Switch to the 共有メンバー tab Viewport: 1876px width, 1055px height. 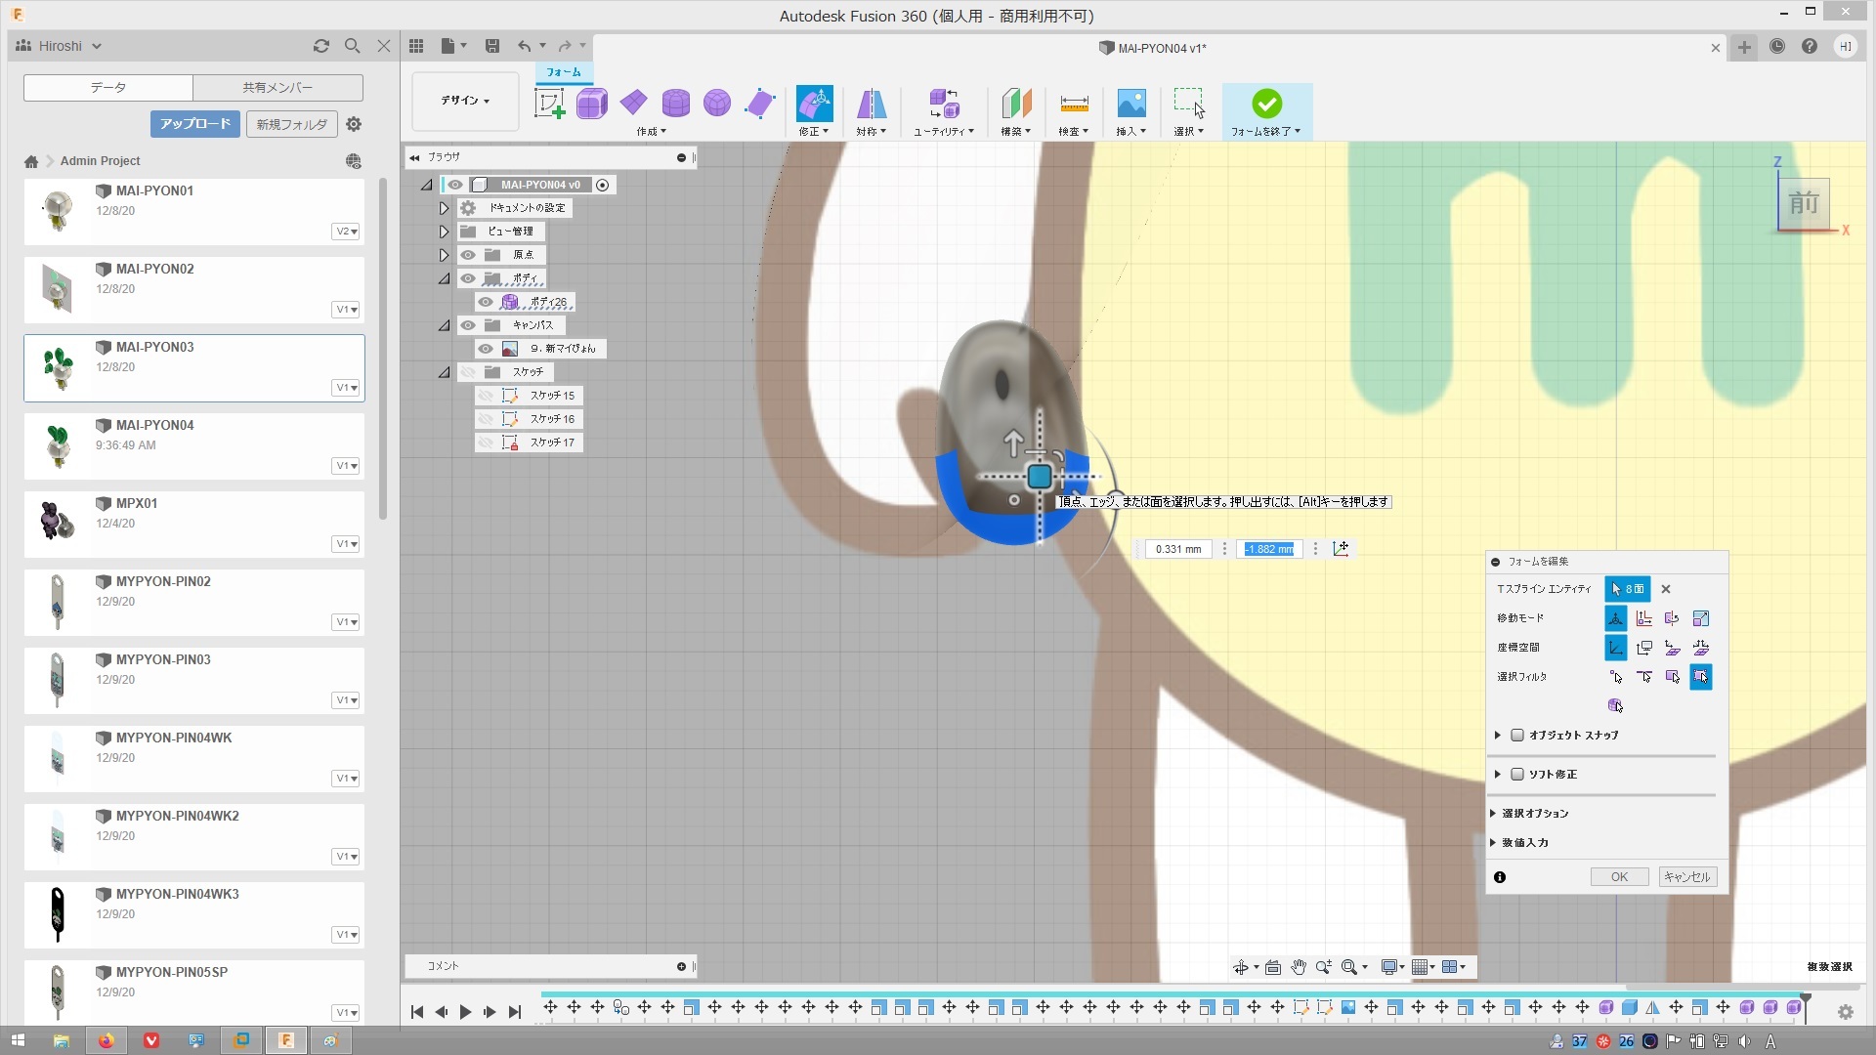pos(277,88)
